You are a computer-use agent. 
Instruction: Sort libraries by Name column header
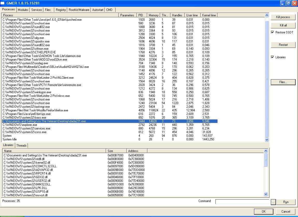coord(54,151)
